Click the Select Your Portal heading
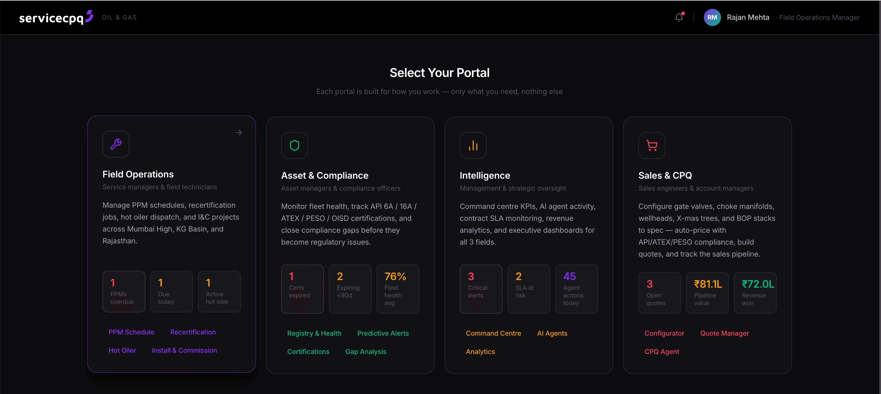 tap(440, 73)
